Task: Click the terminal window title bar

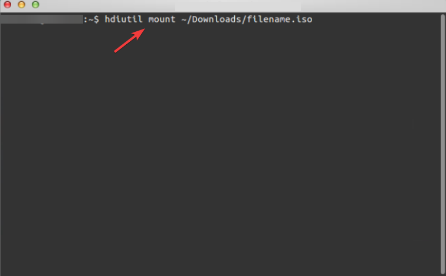Action: click(223, 6)
